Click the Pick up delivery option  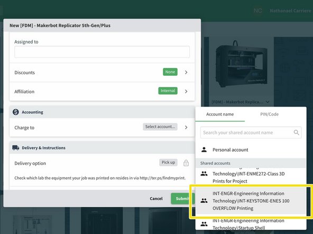tap(168, 162)
